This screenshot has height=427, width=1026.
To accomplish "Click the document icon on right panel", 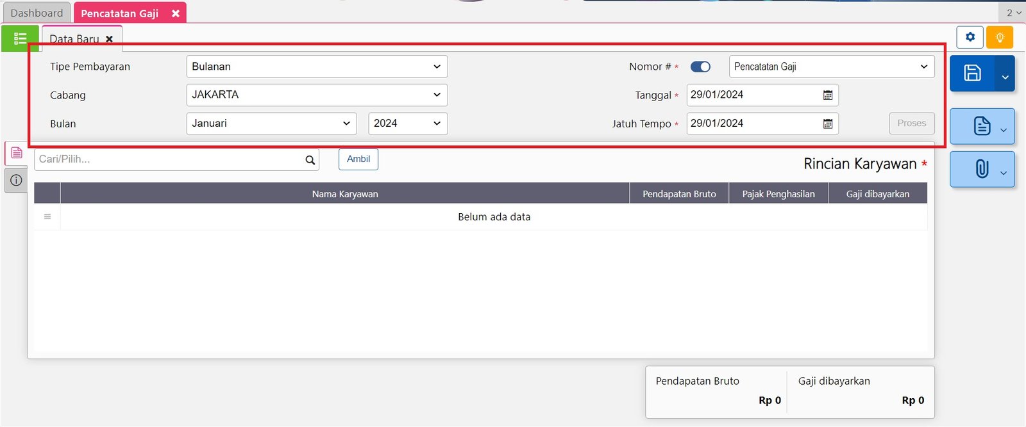I will (981, 126).
